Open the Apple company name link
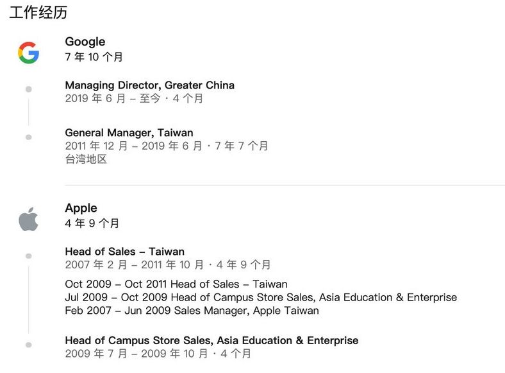This screenshot has width=505, height=373. [81, 208]
